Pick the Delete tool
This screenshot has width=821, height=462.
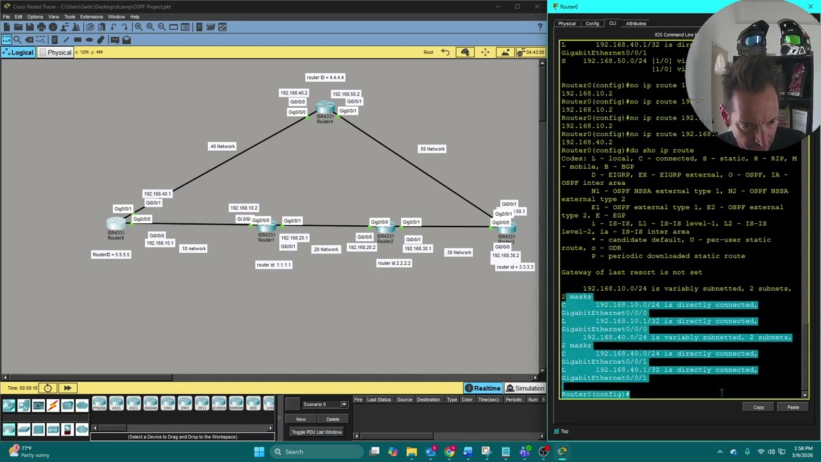(29, 40)
